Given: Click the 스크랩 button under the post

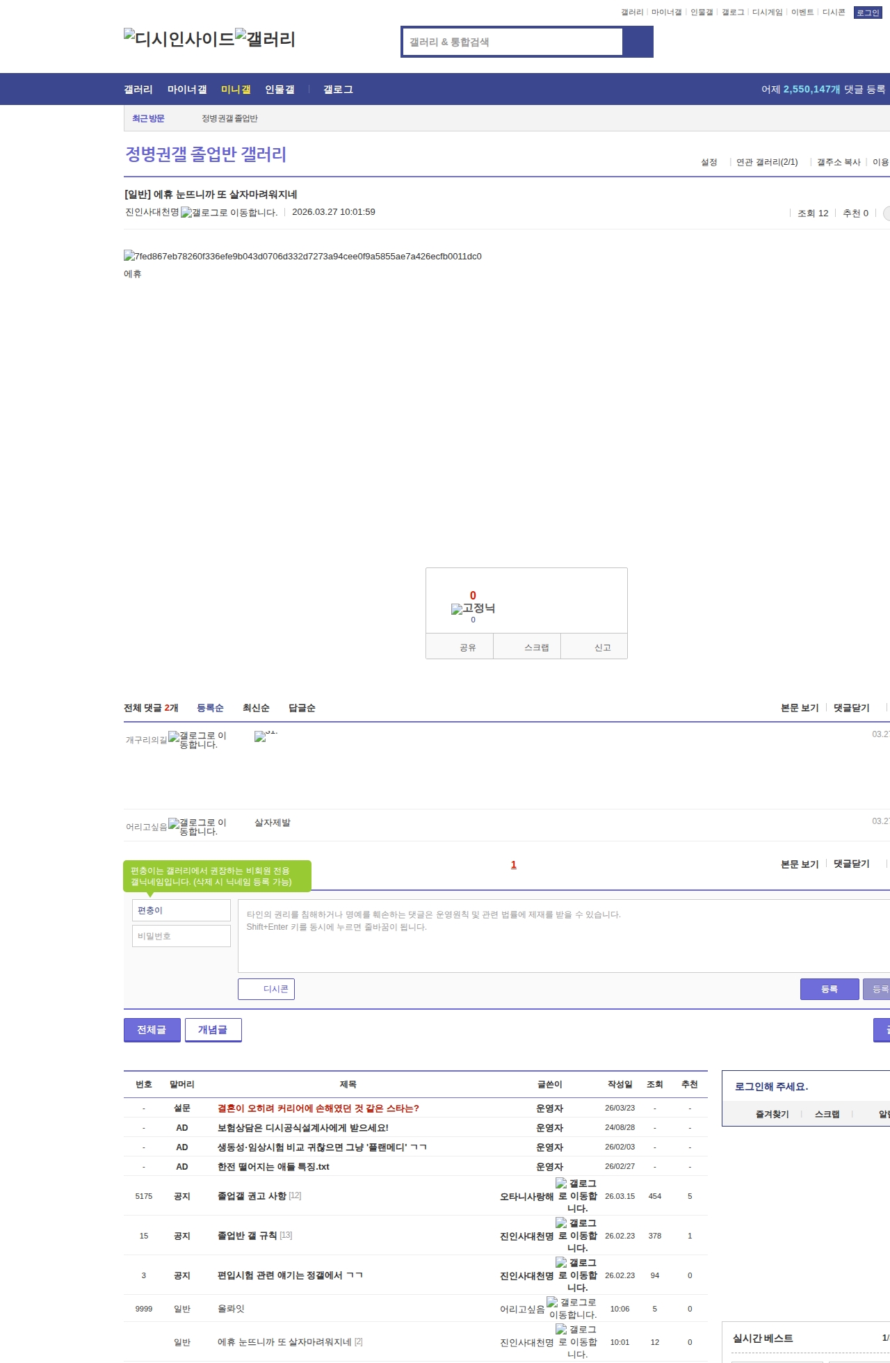Looking at the screenshot, I should (528, 647).
